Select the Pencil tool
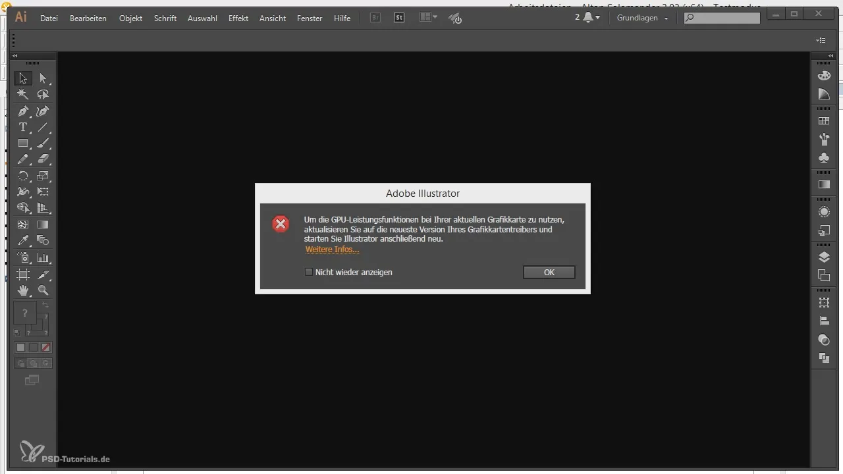 (23, 159)
